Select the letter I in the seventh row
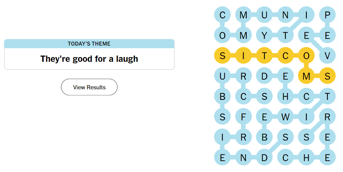The width and height of the screenshot is (343, 172). (222, 137)
